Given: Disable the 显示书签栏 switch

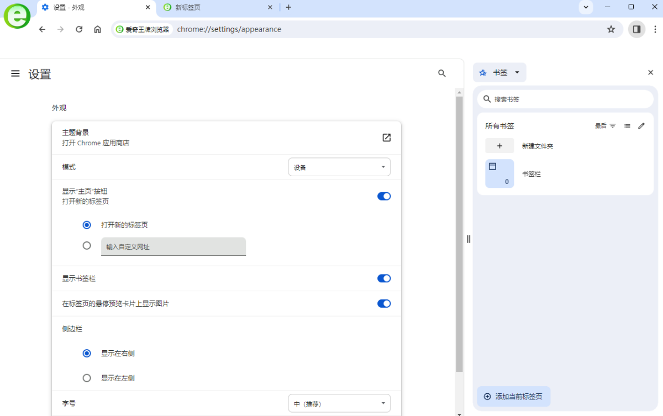Looking at the screenshot, I should (383, 278).
